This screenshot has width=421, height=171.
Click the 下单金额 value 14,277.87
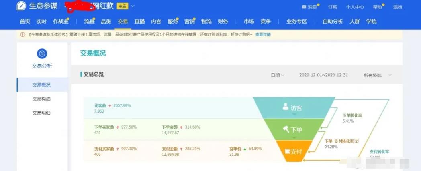coord(170,133)
